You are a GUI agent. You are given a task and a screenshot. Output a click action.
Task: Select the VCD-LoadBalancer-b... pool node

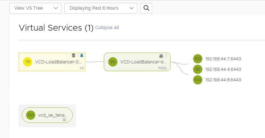point(143,62)
